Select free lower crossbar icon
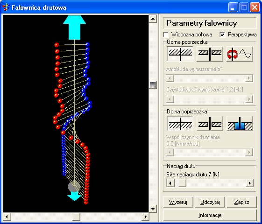This screenshot has width=262, height=224. (x=210, y=124)
